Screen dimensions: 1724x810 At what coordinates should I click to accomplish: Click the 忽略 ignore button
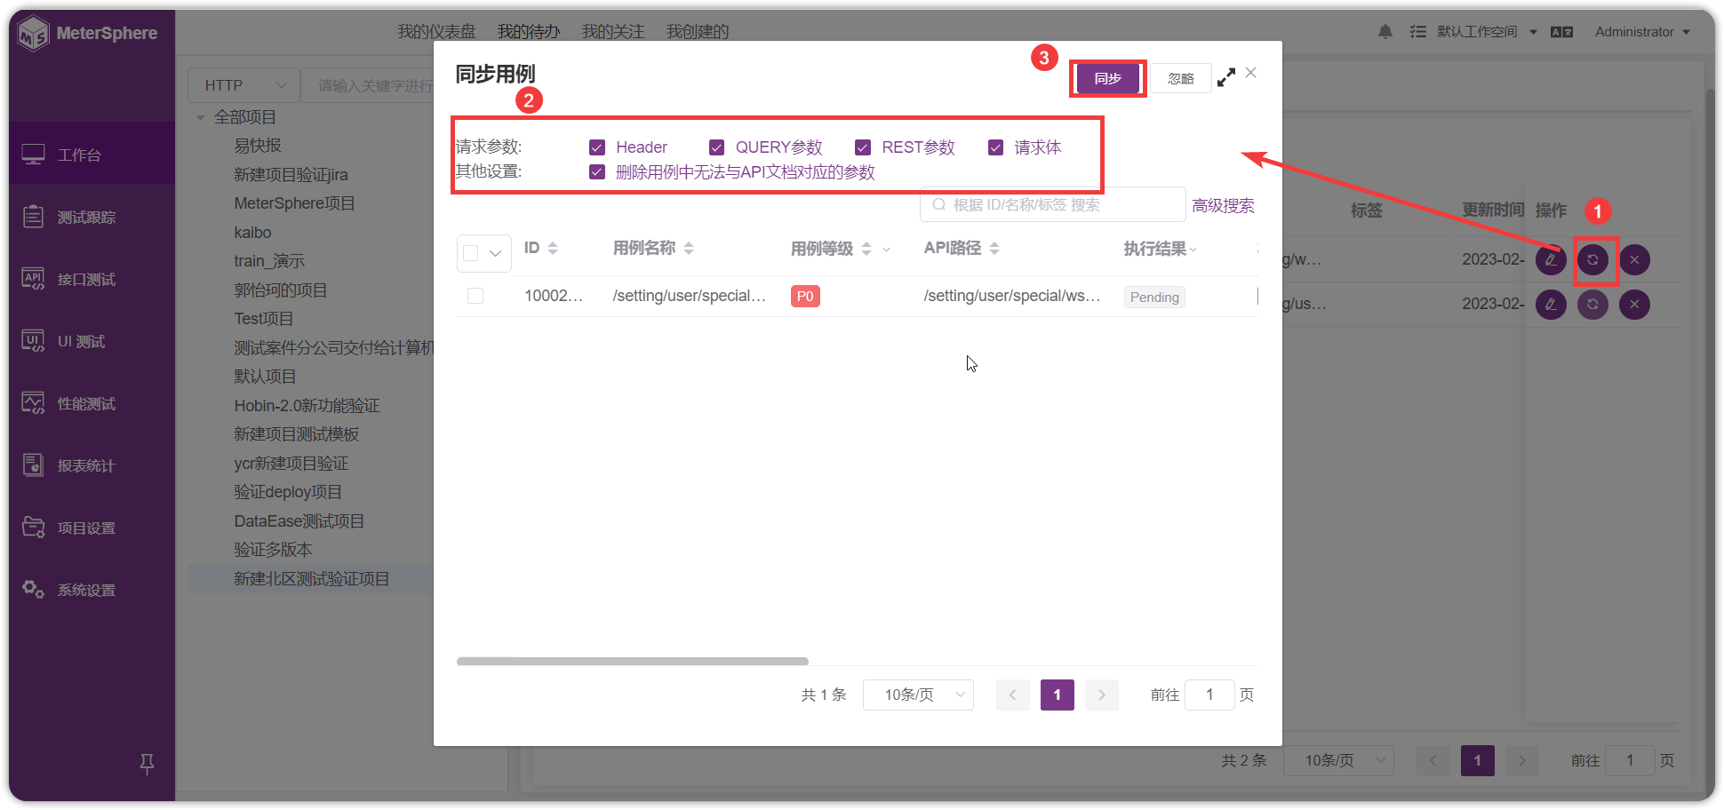click(1180, 79)
